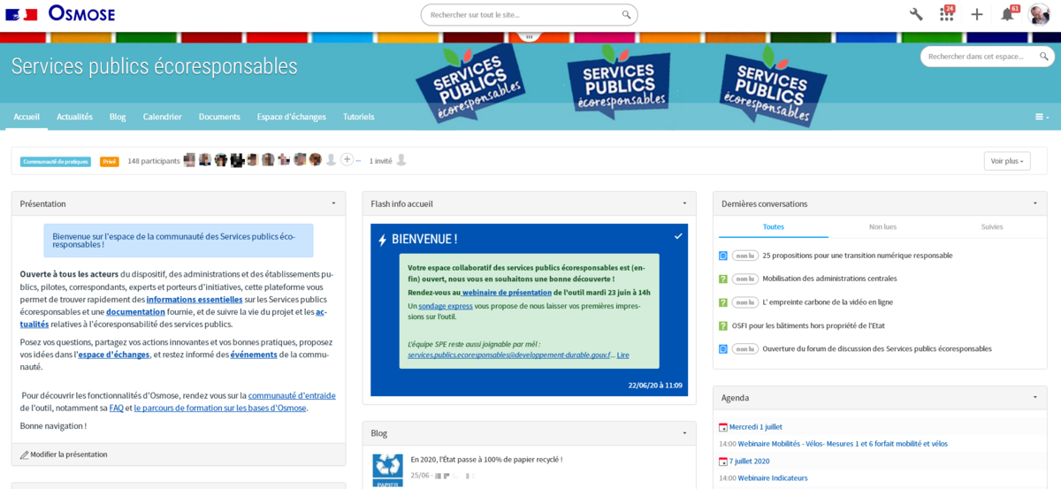
Task: Click the Osmose logo
Action: 81,13
